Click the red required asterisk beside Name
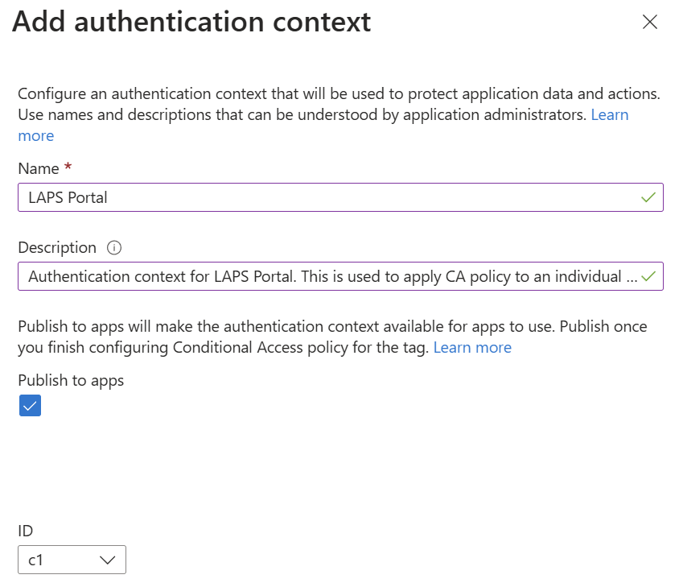The height and width of the screenshot is (583, 683). (x=67, y=168)
